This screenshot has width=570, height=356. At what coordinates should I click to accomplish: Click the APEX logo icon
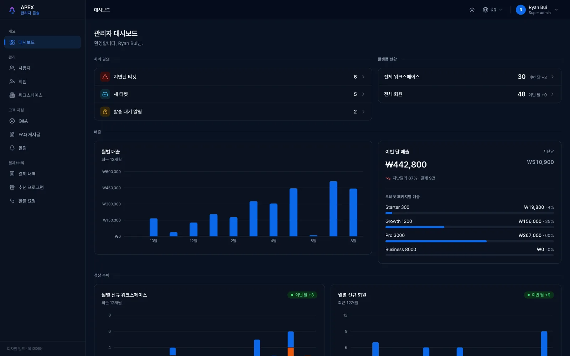12,10
